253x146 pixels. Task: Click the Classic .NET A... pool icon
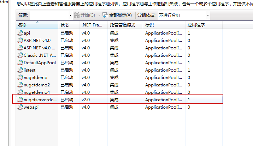[20, 55]
